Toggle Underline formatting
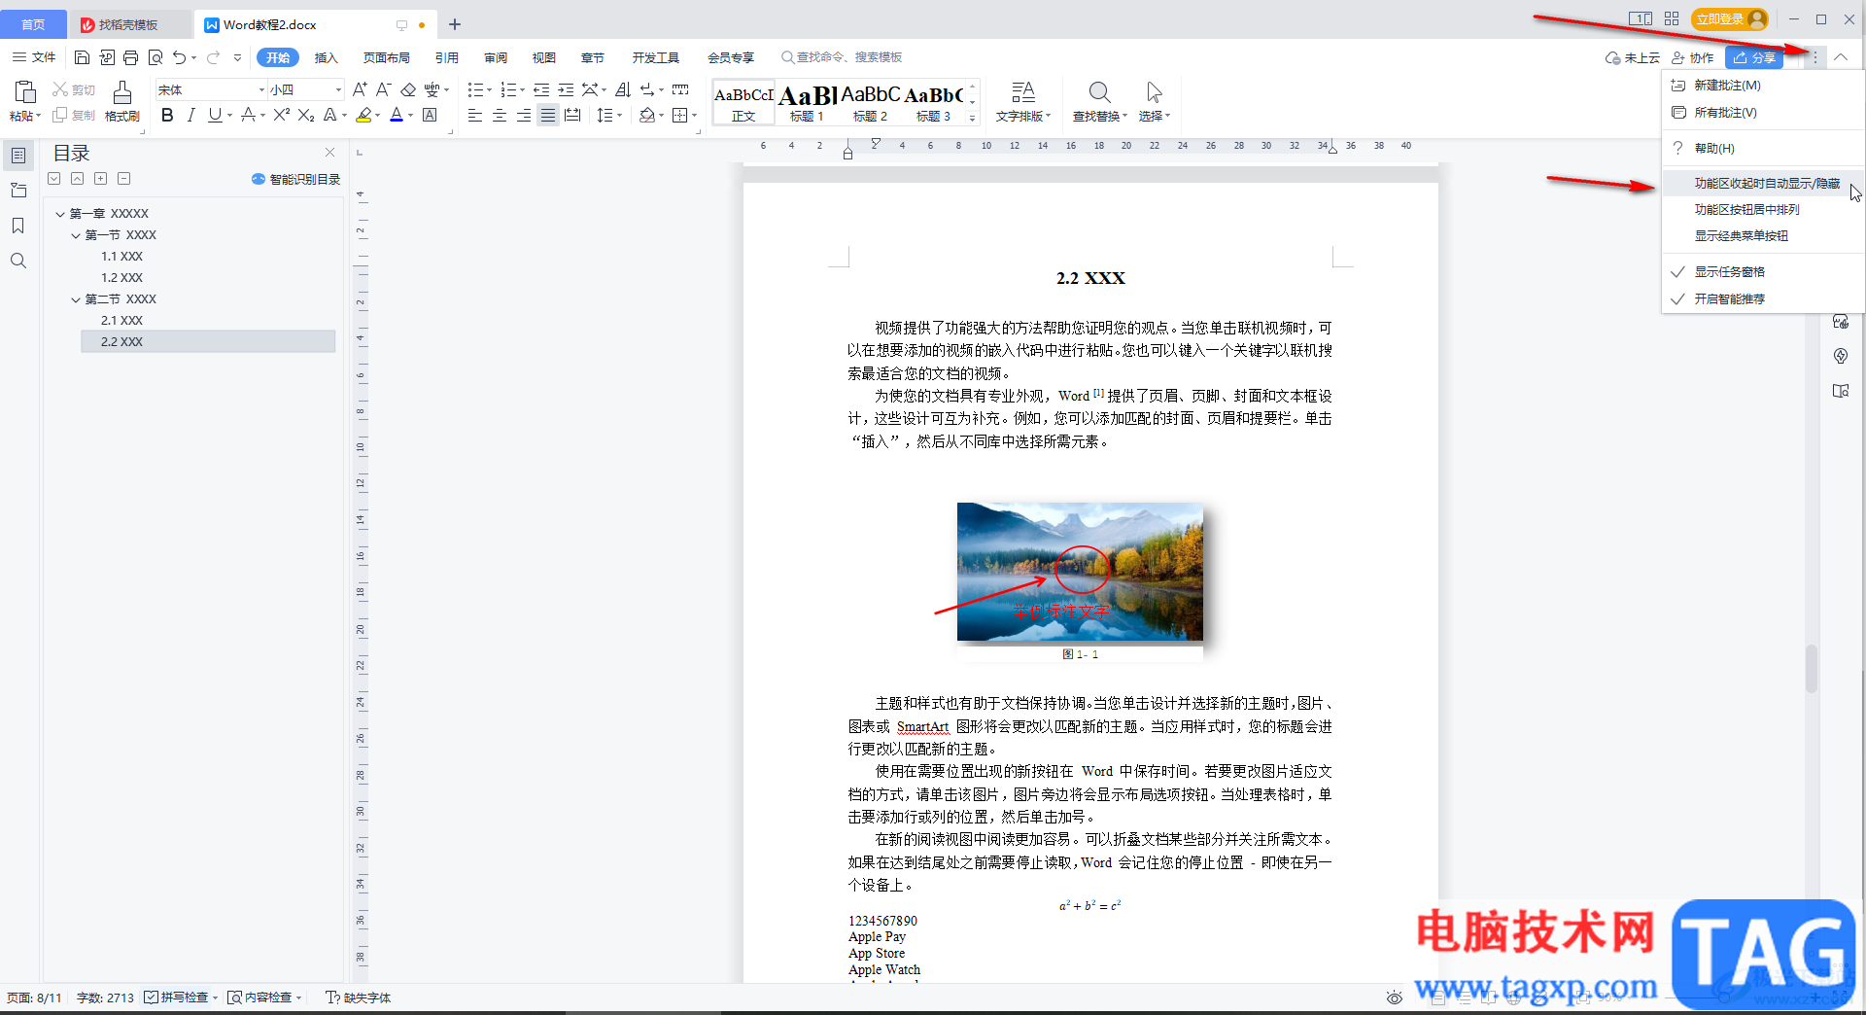 [x=215, y=115]
